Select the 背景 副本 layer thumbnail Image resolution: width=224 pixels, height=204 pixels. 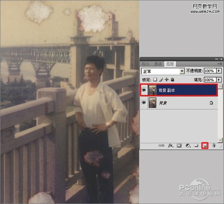point(153,90)
